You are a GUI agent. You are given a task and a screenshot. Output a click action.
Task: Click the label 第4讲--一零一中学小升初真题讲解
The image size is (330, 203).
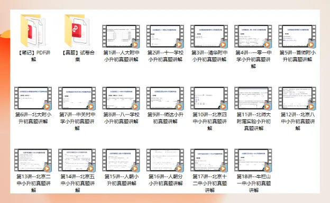click(253, 59)
